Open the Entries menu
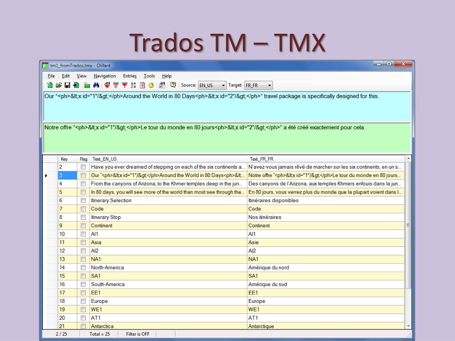The height and width of the screenshot is (341, 455). click(130, 76)
